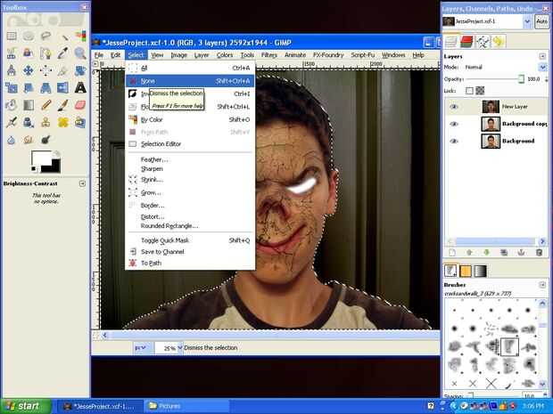Viewport: 553px width, 414px height.
Task: Select the Measure tool
Action: [x=12, y=70]
